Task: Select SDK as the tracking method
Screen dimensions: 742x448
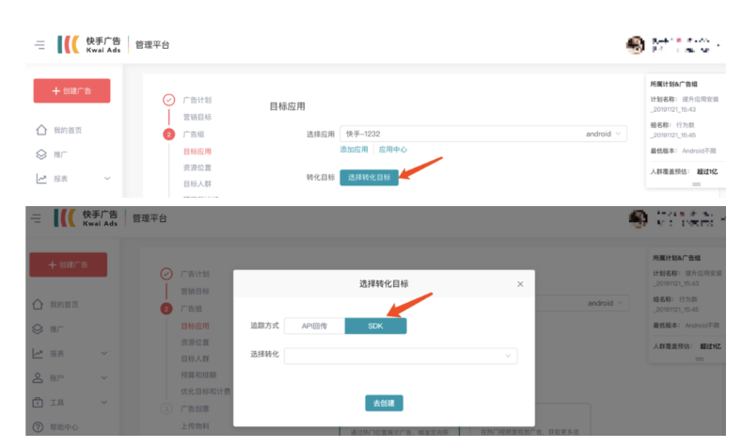Action: pyautogui.click(x=376, y=326)
